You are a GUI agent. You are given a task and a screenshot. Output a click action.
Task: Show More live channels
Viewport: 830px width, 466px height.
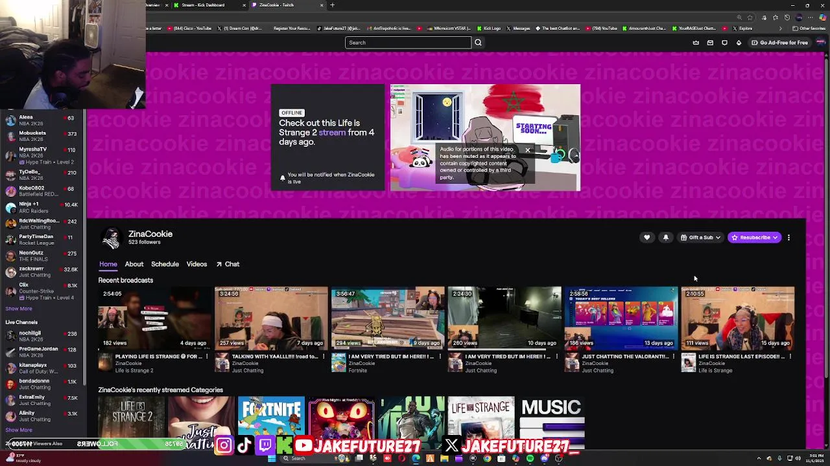18,430
